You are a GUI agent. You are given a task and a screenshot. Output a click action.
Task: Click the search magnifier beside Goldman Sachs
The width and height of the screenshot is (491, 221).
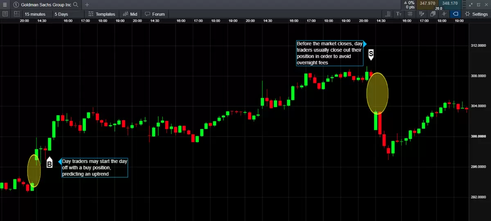(74, 4)
